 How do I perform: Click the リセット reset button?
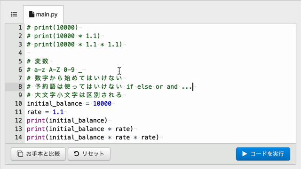pyautogui.click(x=89, y=154)
